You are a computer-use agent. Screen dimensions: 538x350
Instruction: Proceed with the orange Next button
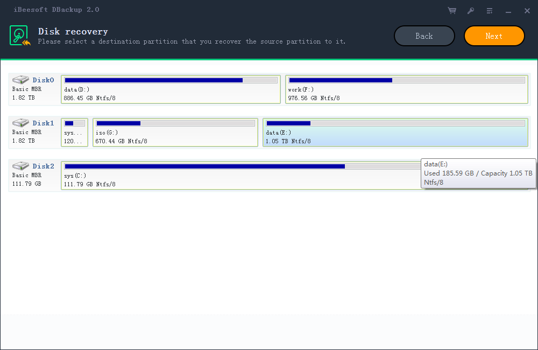point(494,36)
